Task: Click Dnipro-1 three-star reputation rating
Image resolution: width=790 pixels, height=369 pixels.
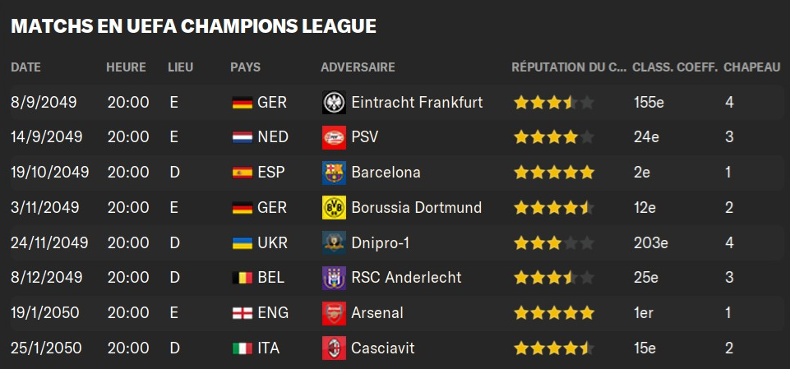Action: (x=554, y=243)
